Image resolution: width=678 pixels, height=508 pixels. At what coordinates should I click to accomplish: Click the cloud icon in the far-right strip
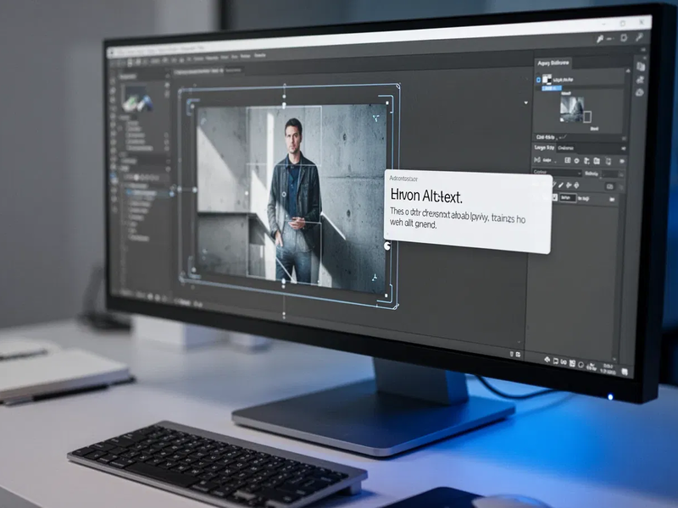click(x=641, y=93)
